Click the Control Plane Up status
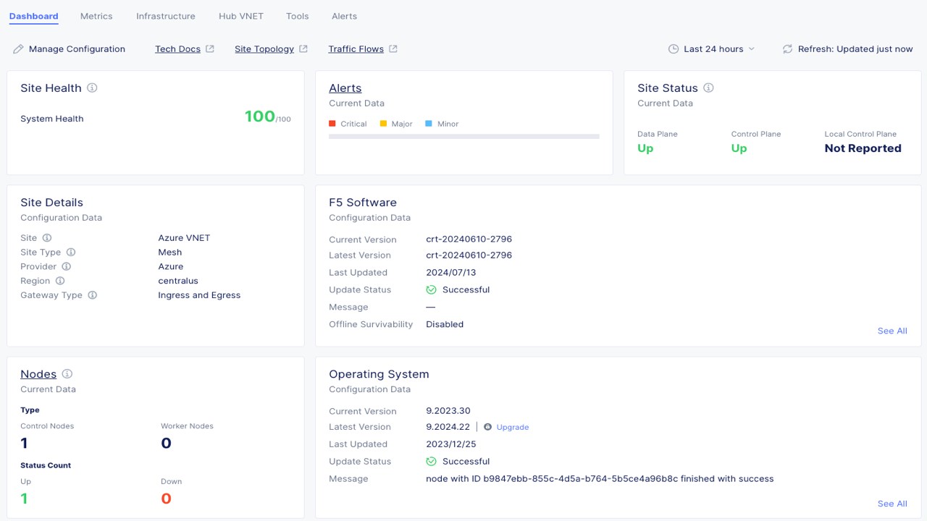 click(x=739, y=148)
